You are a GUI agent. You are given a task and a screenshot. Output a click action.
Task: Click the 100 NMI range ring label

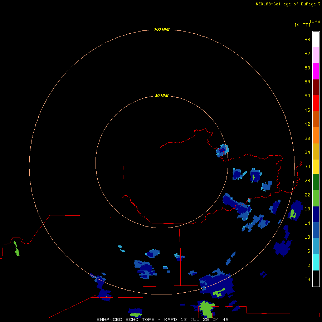coord(162,29)
